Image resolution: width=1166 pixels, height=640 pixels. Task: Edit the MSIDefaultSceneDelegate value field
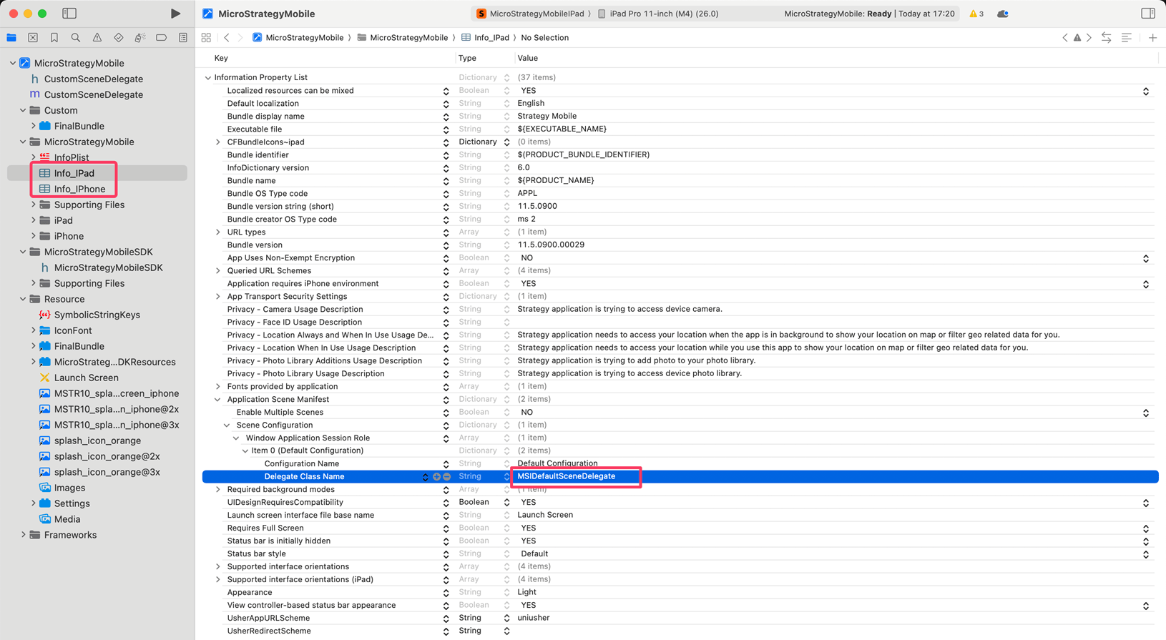[x=575, y=476]
